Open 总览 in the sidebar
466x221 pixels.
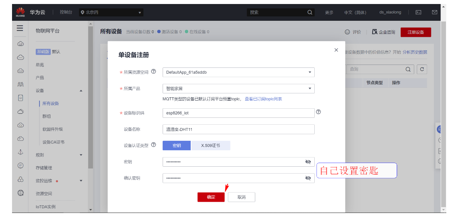[40, 65]
